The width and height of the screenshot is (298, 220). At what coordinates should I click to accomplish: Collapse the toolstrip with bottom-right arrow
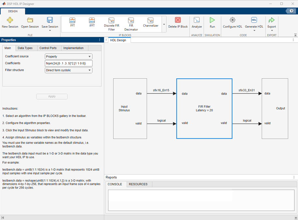click(295, 35)
